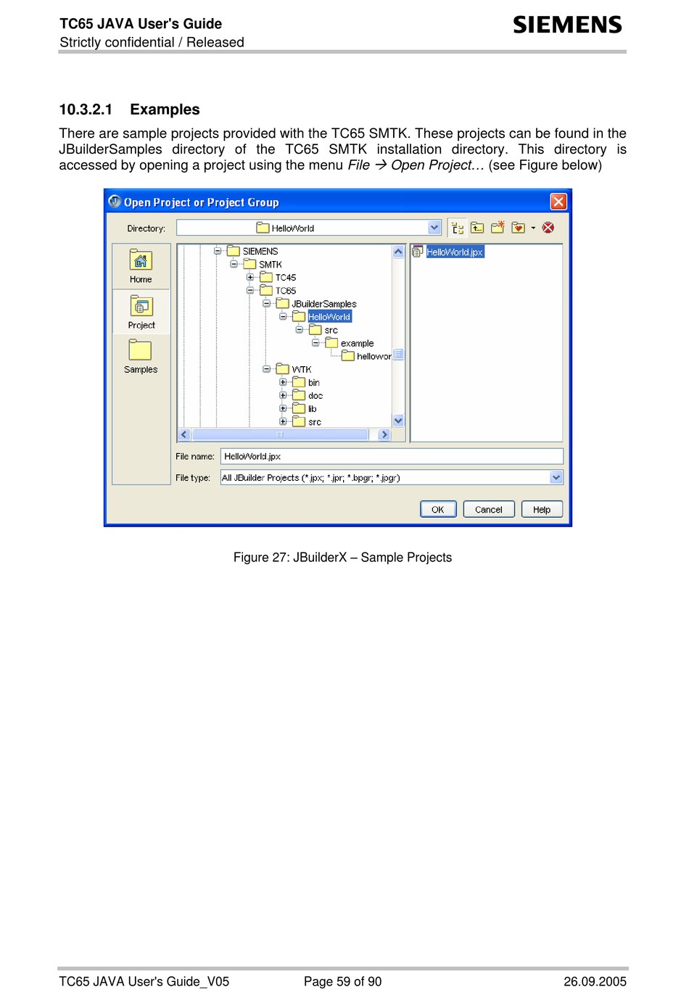Open the favorites dropdown arrow
The image size is (689, 1000).
[533, 228]
